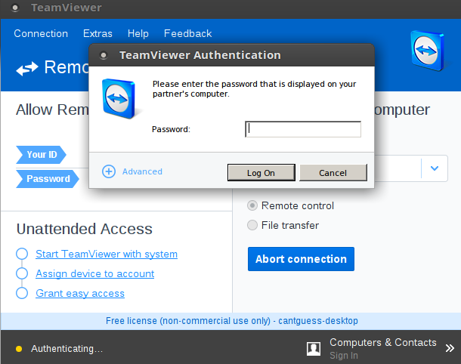Click the circle beside Assign device to account
The image size is (461, 364).
(x=22, y=273)
